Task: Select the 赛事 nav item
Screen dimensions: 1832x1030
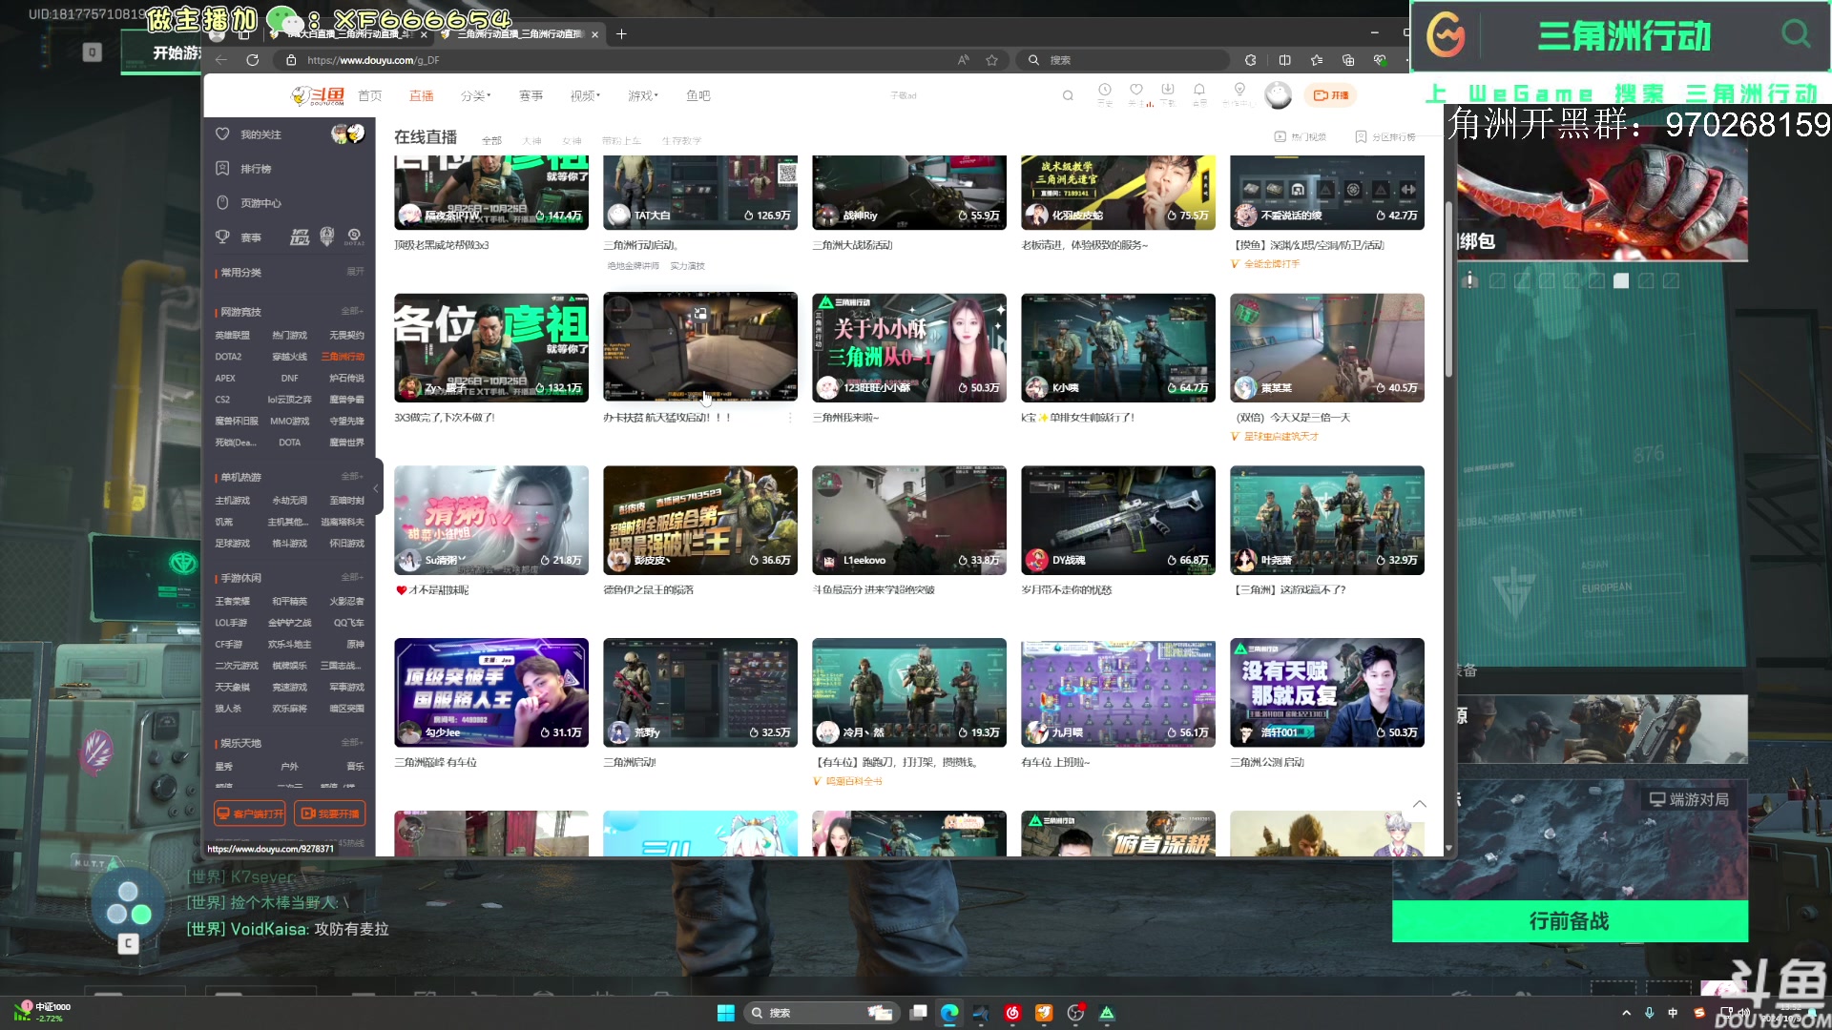Action: [531, 95]
